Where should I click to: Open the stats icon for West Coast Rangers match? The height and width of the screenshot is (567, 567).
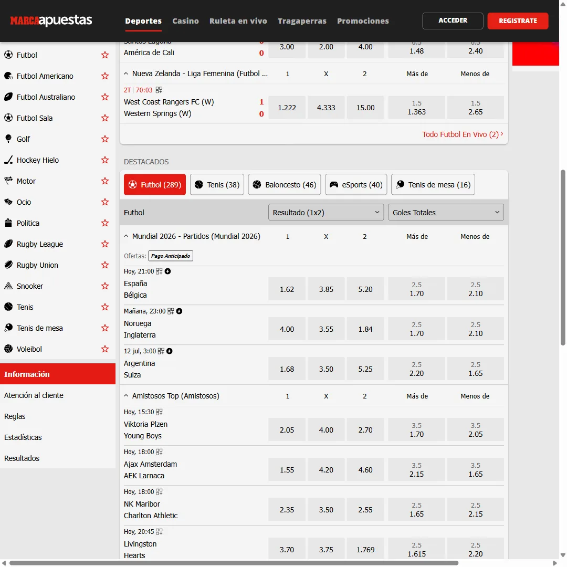click(x=159, y=90)
